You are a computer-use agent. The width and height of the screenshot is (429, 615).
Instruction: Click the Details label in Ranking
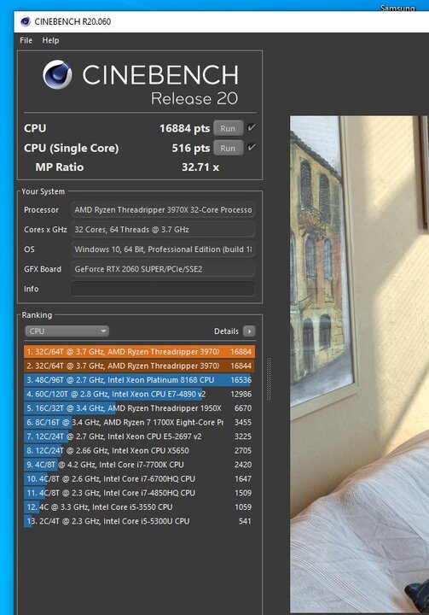click(226, 331)
